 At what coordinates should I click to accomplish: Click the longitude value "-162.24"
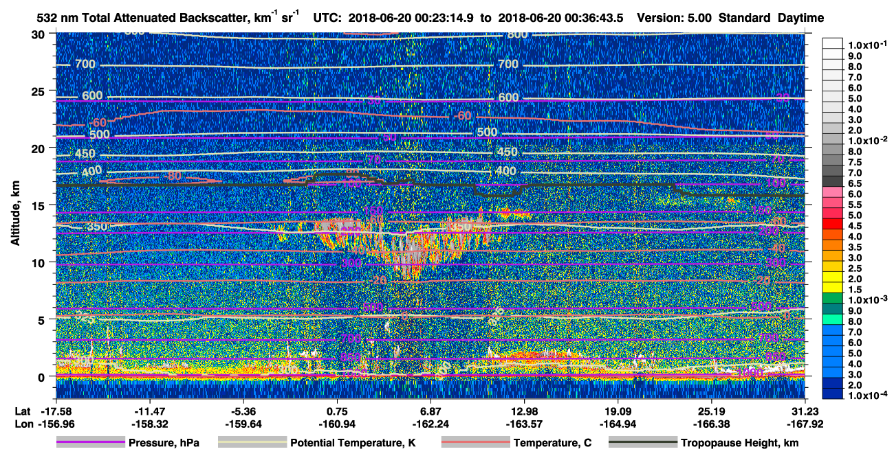coord(430,423)
